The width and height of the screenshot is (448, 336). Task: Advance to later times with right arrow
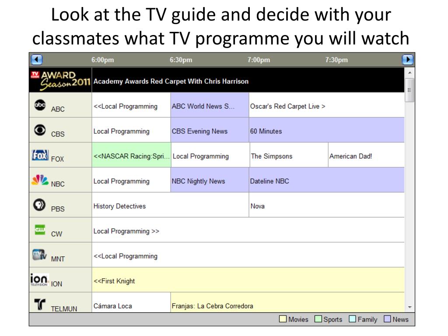(x=408, y=59)
